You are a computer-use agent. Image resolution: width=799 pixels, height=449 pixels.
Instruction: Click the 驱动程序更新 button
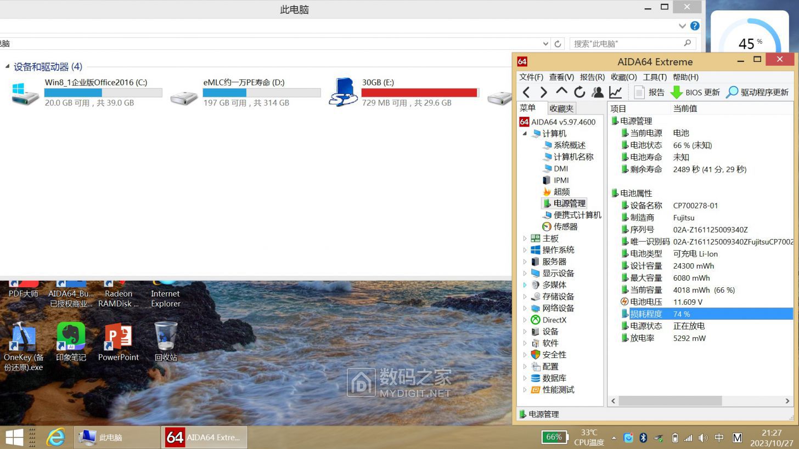(757, 92)
